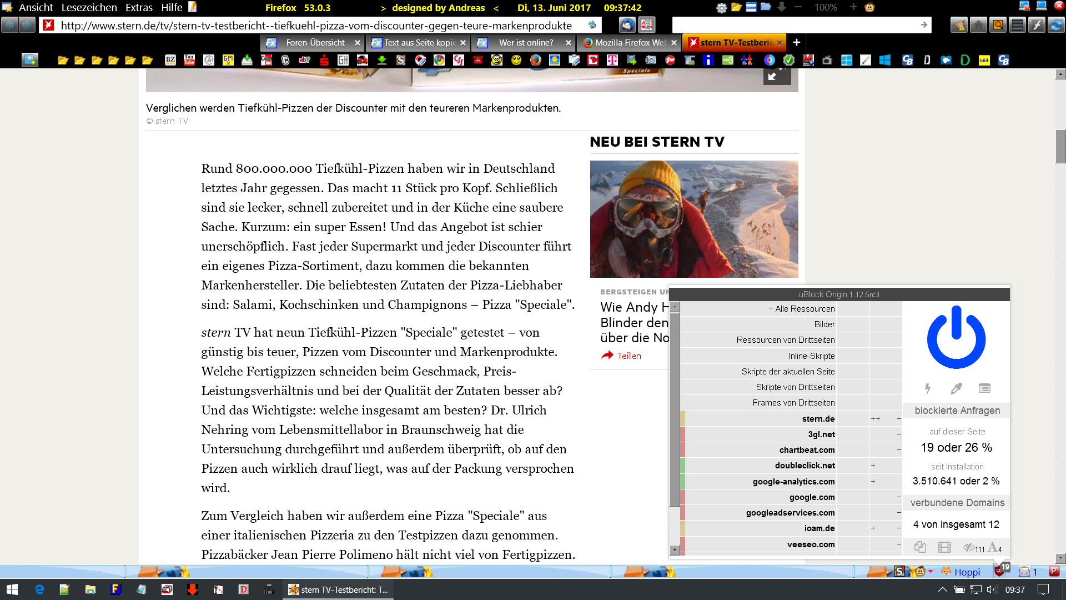Expand Alle Ressourcen row in uBlock

771,309
